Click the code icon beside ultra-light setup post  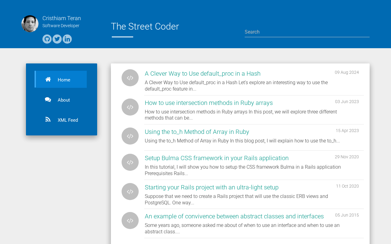(x=130, y=192)
